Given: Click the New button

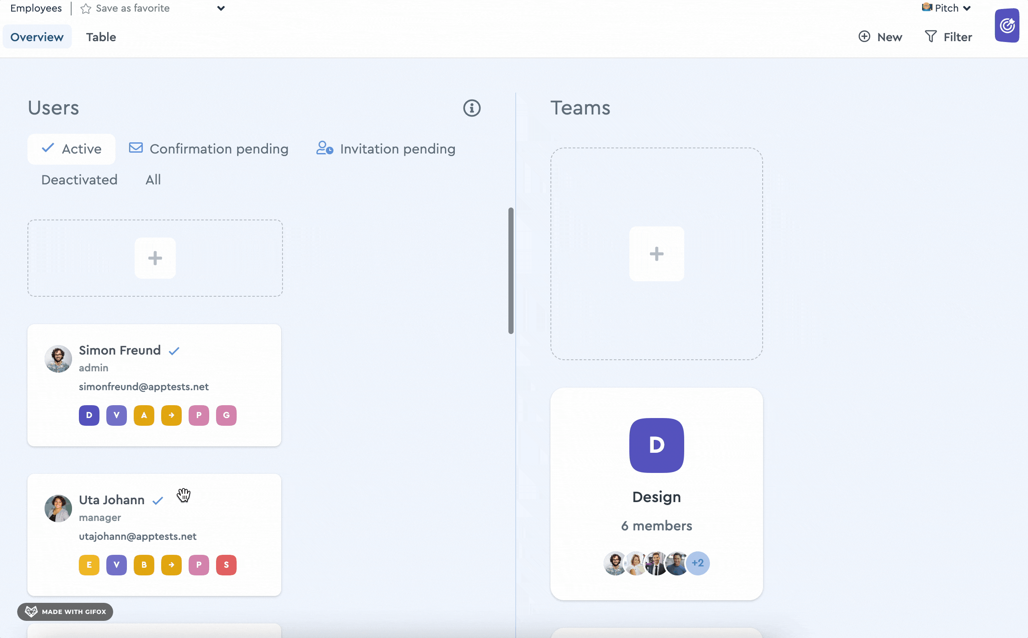Looking at the screenshot, I should click(x=881, y=37).
